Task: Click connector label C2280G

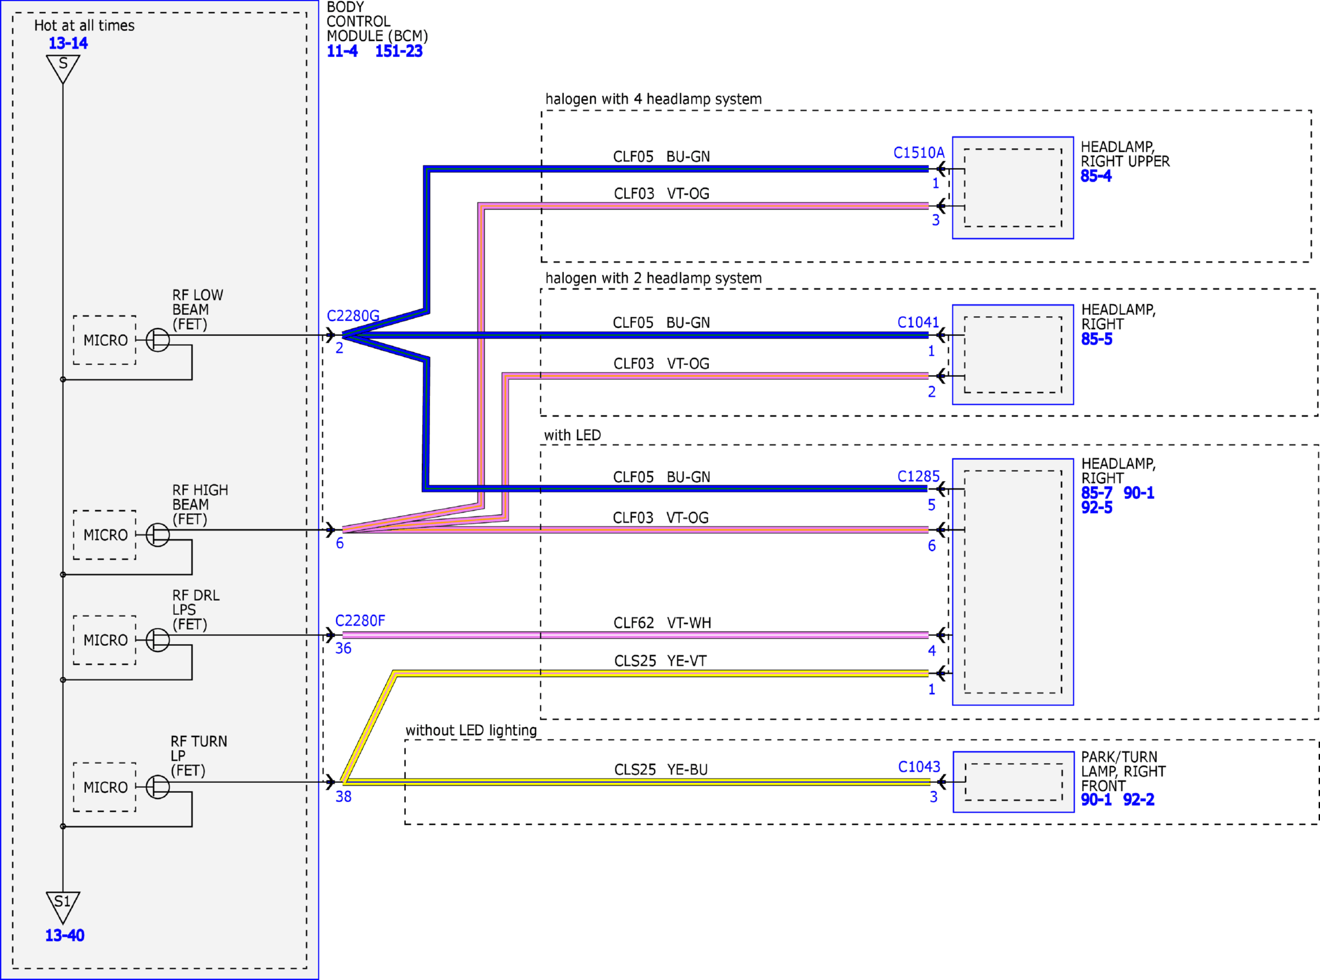Action: [353, 316]
